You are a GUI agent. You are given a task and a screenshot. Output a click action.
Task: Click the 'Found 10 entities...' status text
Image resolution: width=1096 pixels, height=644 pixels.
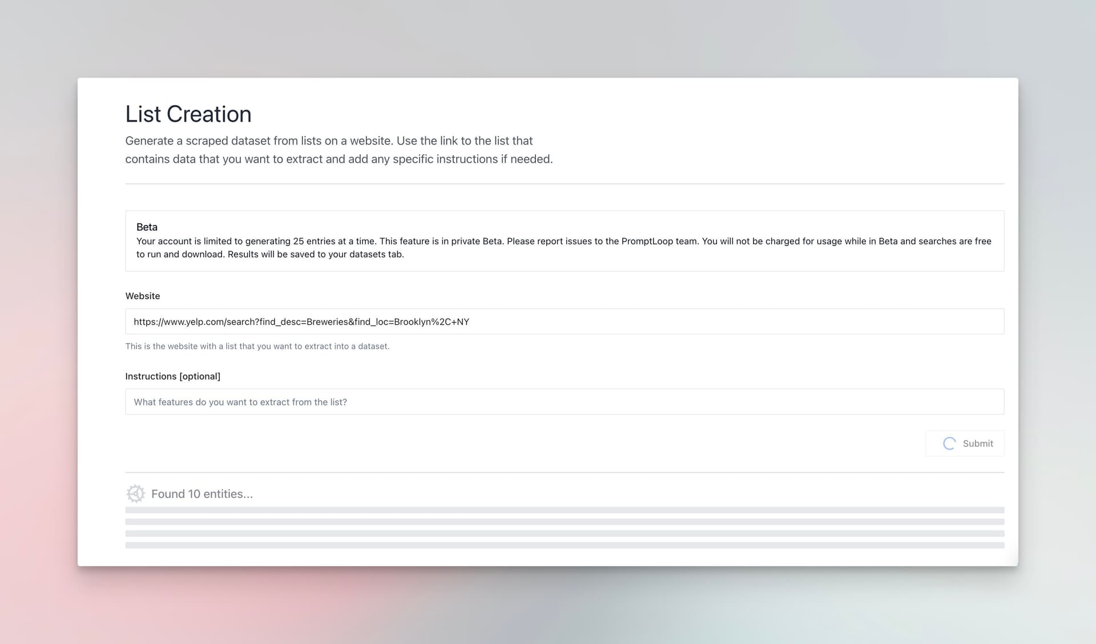202,494
